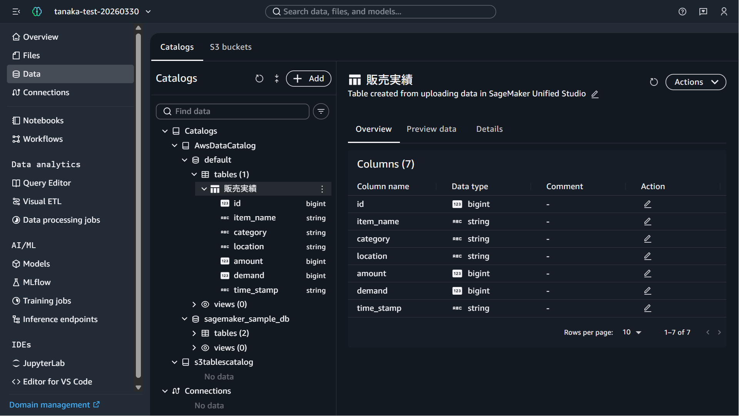Open the feedback chat icon

703,12
